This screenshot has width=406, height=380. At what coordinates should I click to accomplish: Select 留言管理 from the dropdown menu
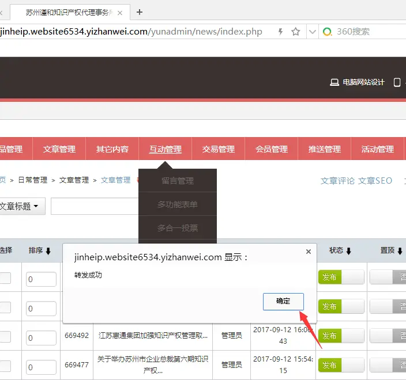pos(178,181)
